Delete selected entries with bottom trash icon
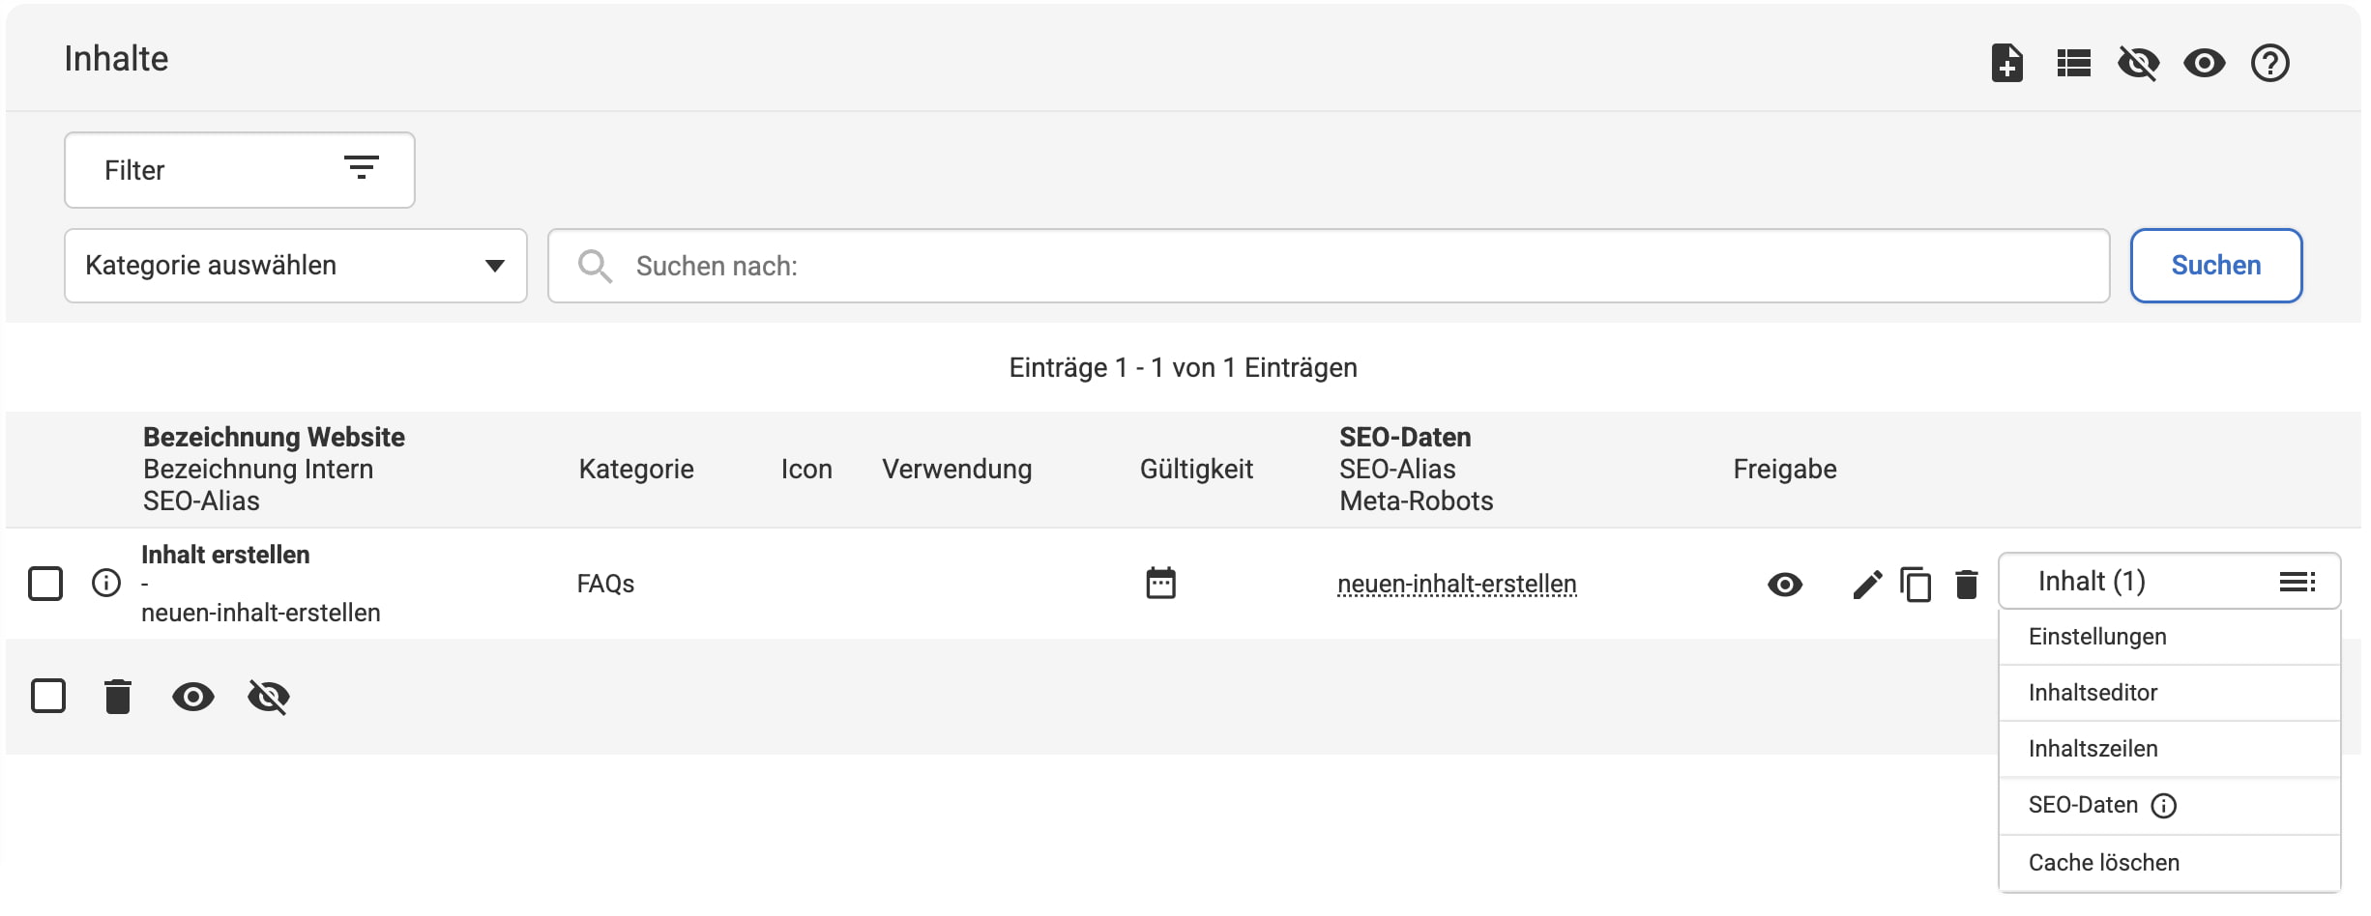The height and width of the screenshot is (916, 2371). click(x=118, y=696)
